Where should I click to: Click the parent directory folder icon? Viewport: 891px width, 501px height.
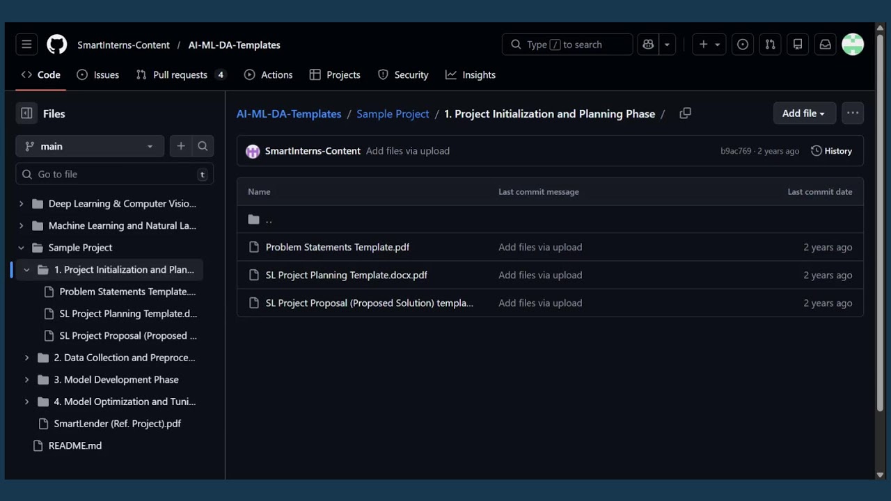(253, 220)
